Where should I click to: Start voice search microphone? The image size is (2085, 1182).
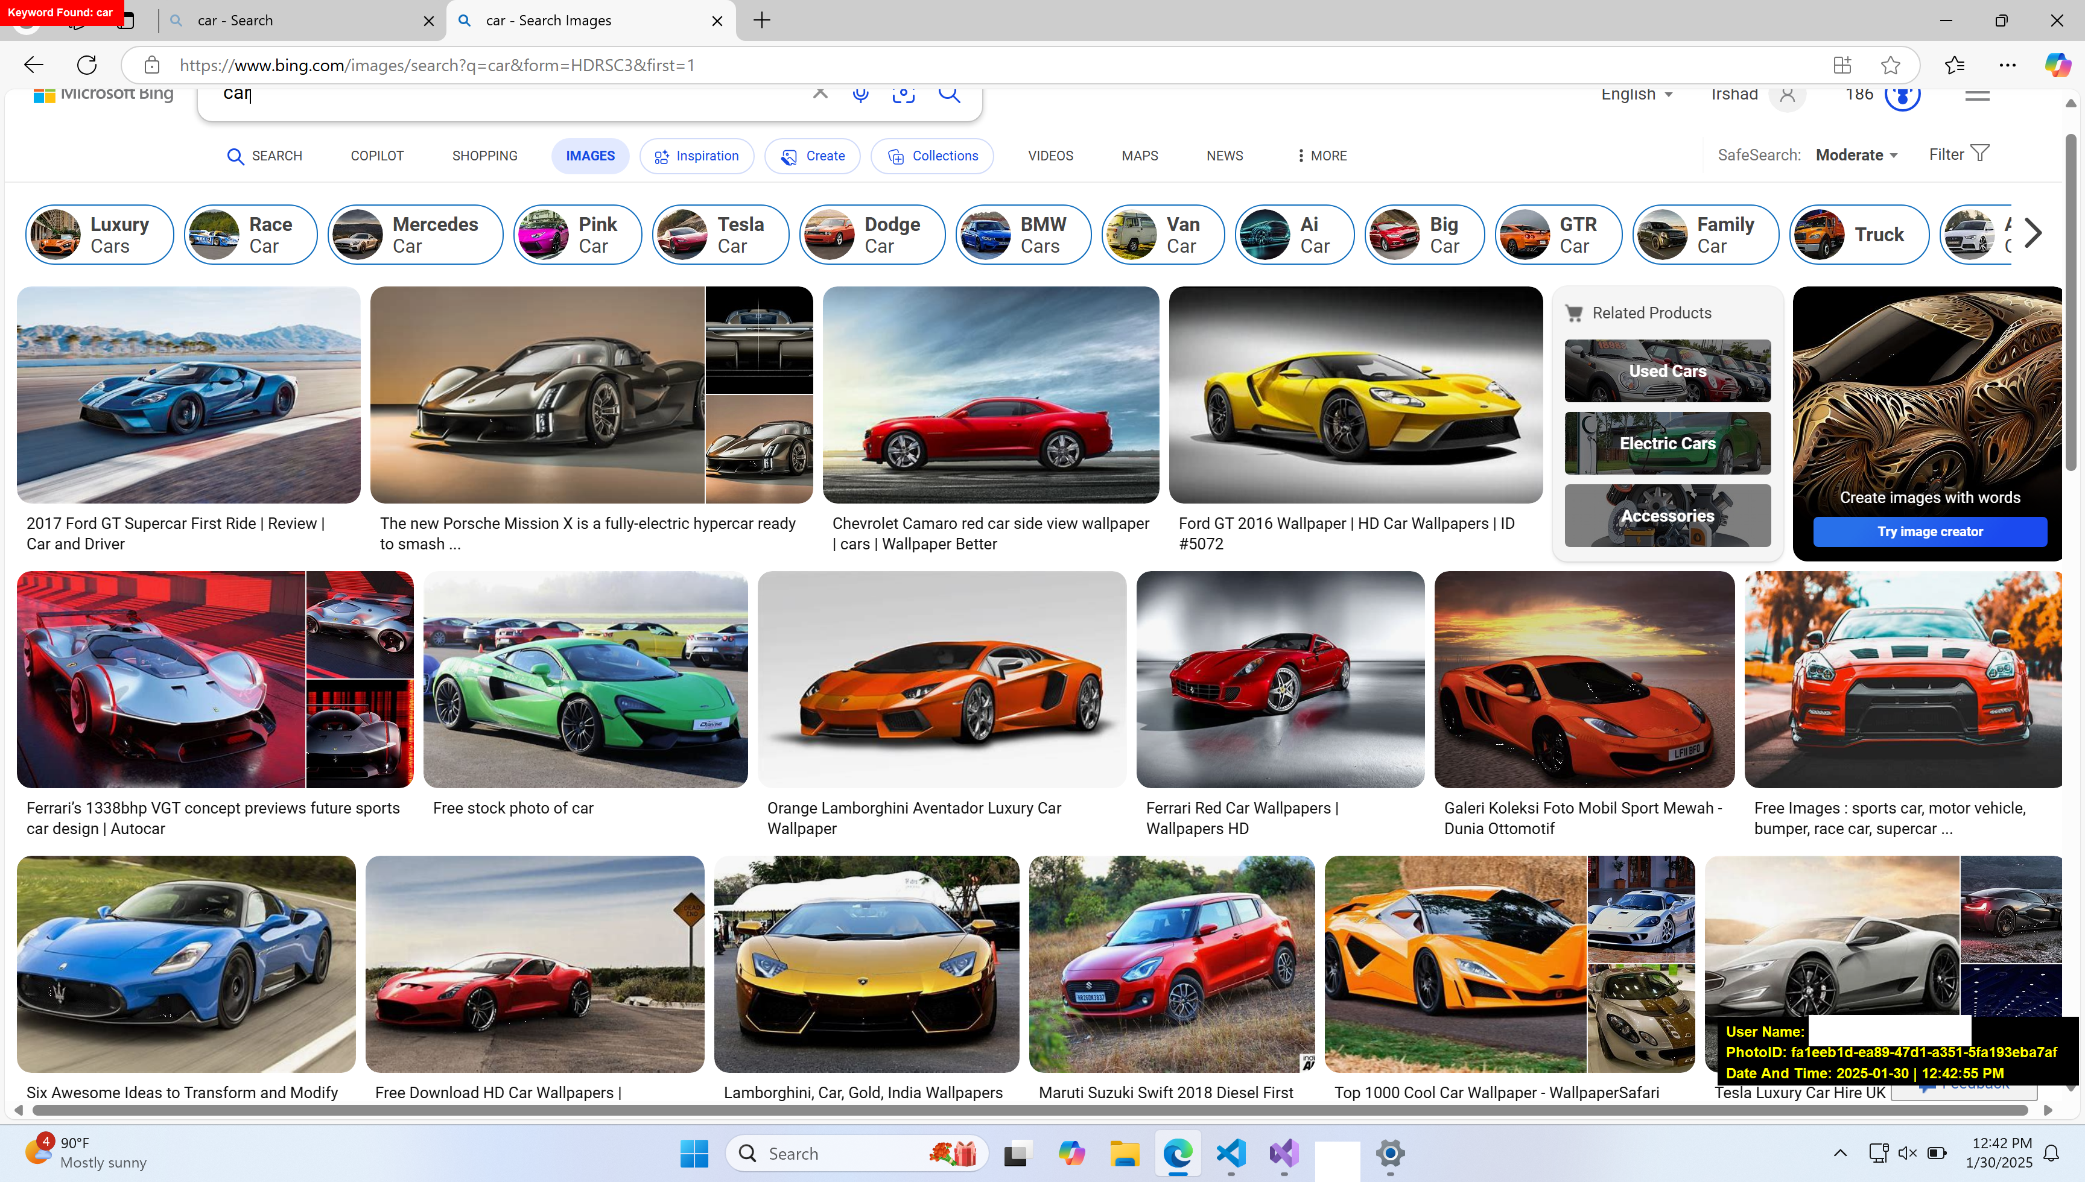[861, 94]
